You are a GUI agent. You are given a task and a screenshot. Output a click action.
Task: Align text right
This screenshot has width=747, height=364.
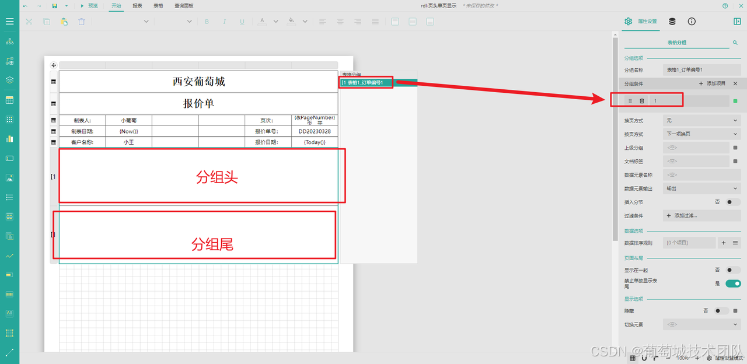coord(358,22)
